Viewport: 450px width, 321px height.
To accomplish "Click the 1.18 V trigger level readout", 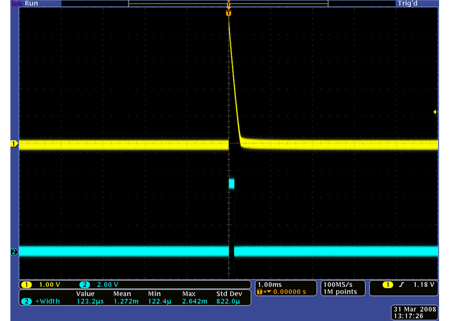I will click(x=425, y=284).
